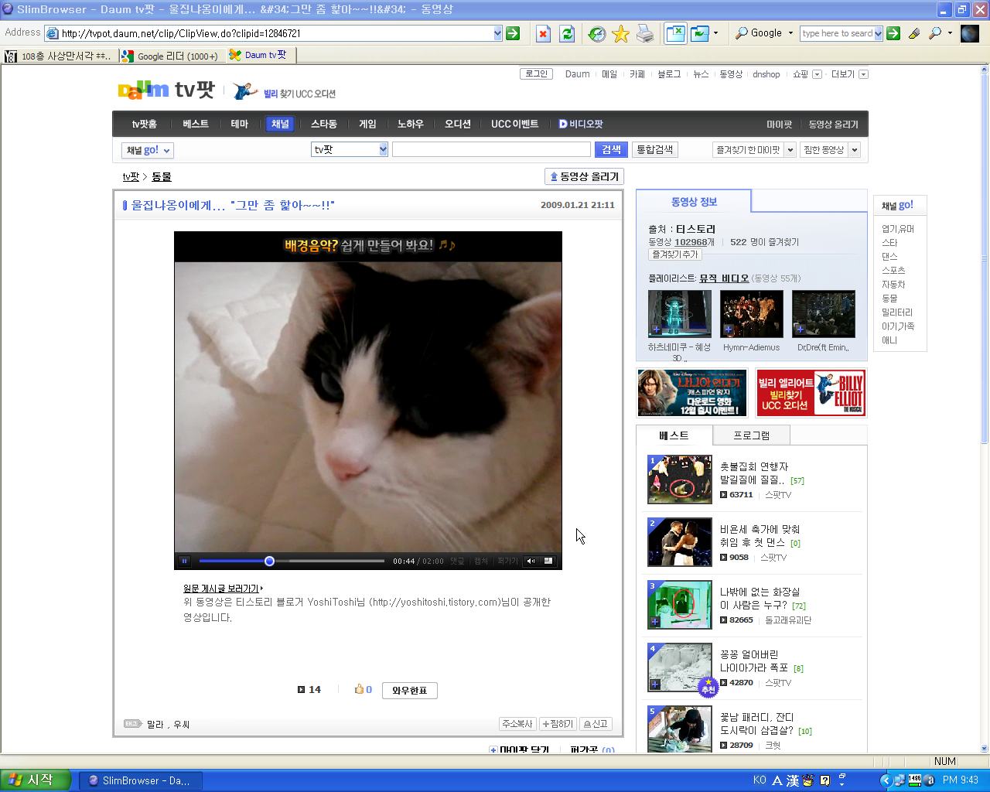Click the yellow star Favorites icon

pyautogui.click(x=620, y=33)
